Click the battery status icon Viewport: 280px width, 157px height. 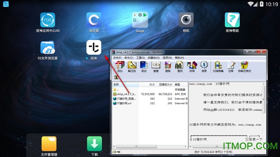(262, 4)
